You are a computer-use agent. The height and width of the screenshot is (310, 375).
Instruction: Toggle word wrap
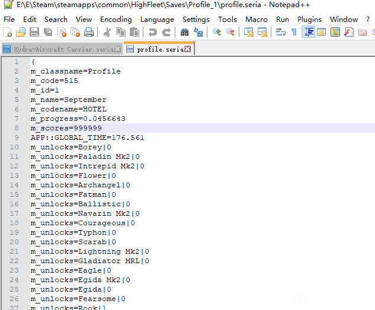(281, 32)
